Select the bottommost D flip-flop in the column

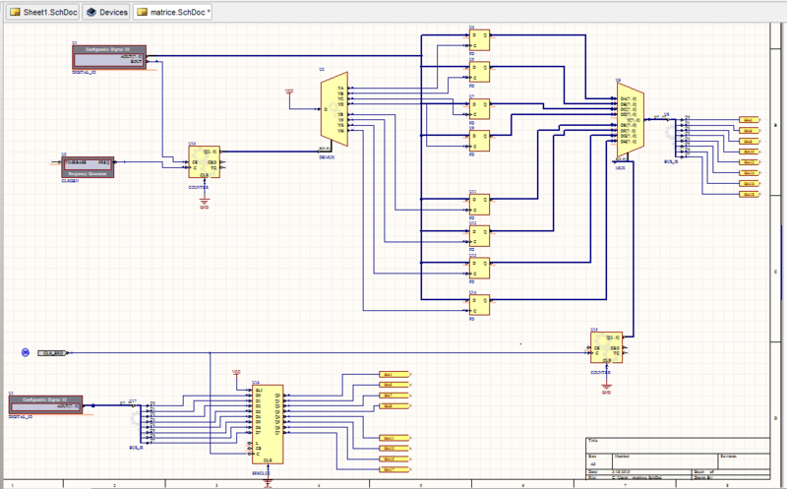[480, 304]
